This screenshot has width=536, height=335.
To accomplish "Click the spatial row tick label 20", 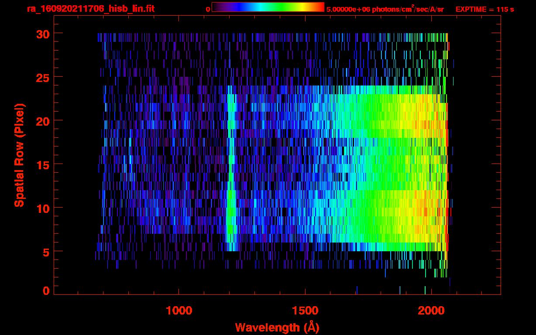I will click(42, 121).
